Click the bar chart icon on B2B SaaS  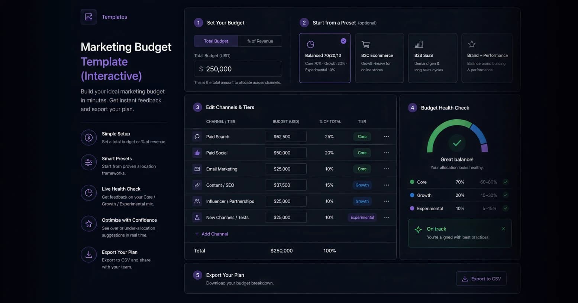coord(419,45)
